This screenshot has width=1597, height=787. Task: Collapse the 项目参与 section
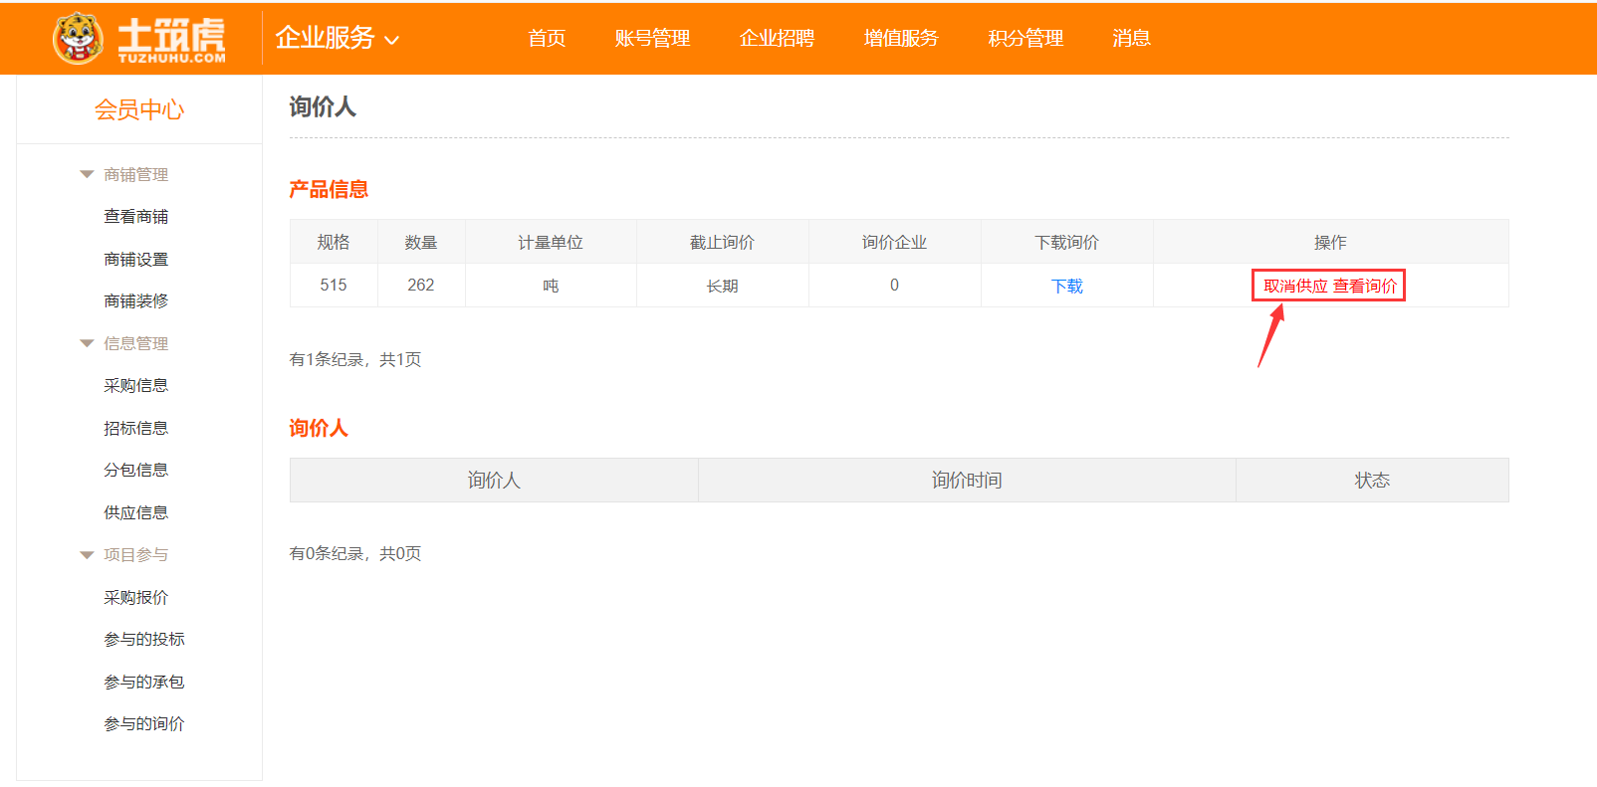pyautogui.click(x=88, y=555)
